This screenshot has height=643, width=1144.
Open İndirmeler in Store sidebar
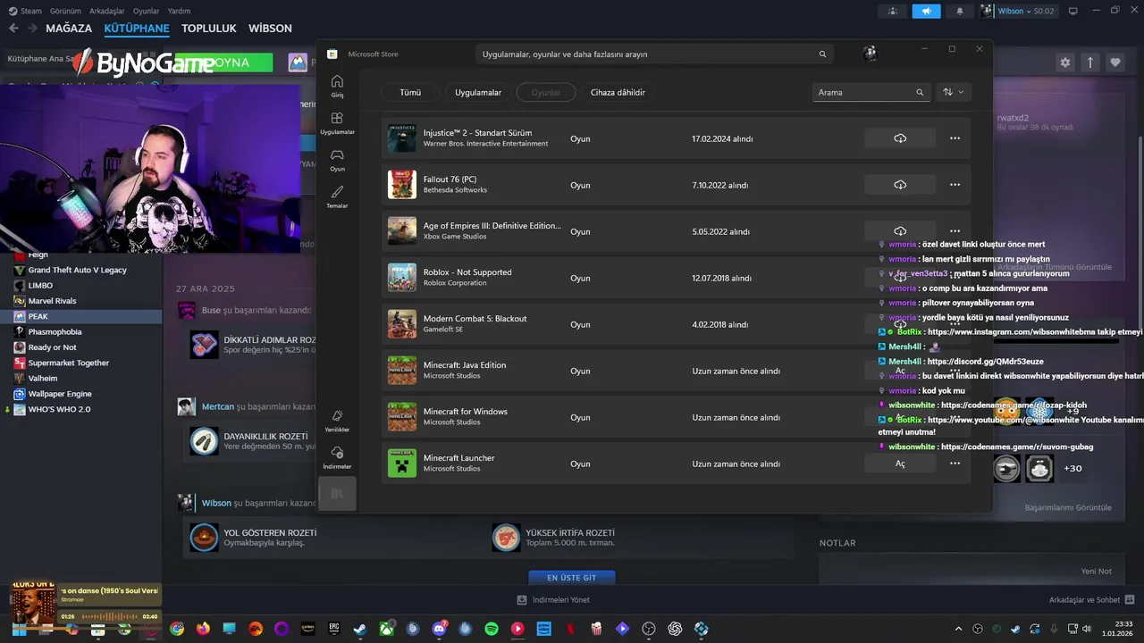point(337,457)
